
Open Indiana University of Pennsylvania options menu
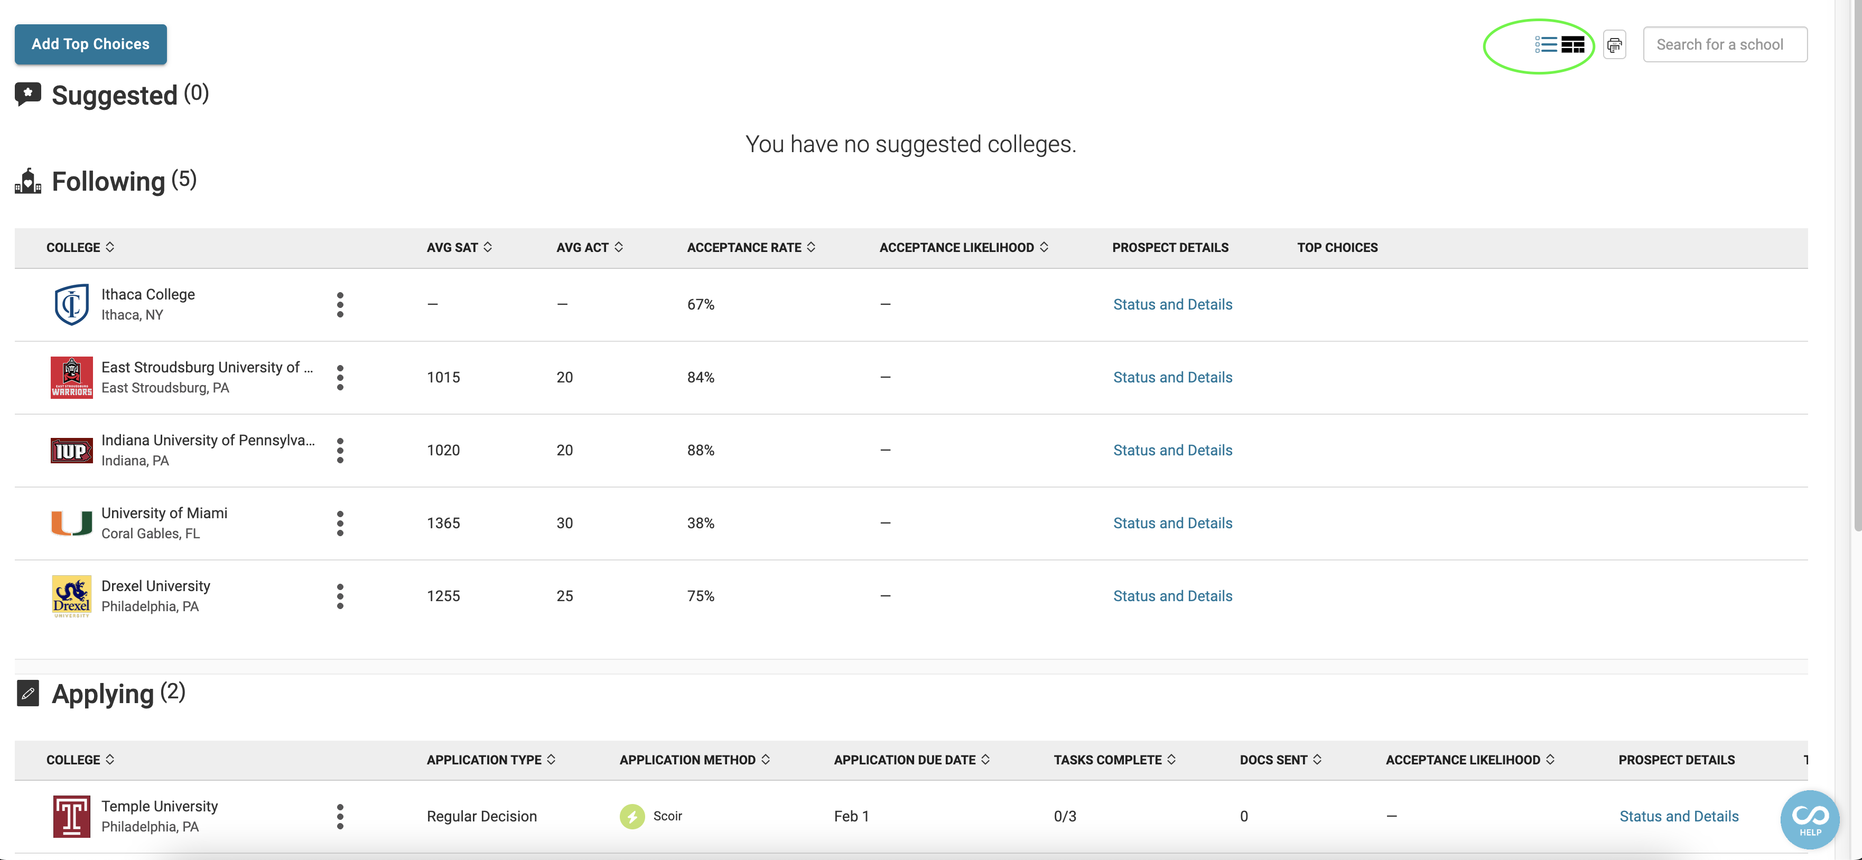click(340, 451)
